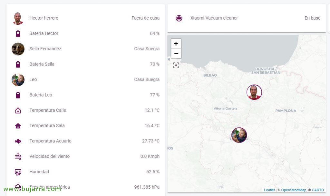
Task: Open the Leaflet attribution link
Action: [x=269, y=190]
